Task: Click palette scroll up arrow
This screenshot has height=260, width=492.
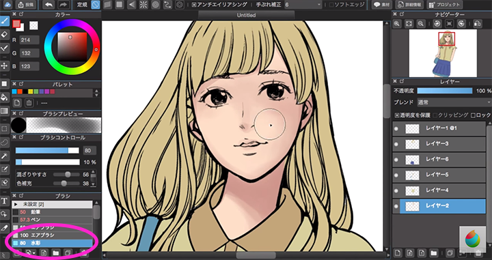Action: [x=96, y=91]
